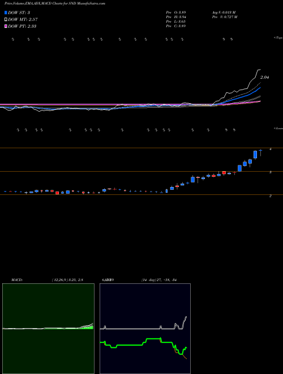The width and height of the screenshot is (283, 374).
Task: Click the price axis label 3
Action: click(270, 172)
